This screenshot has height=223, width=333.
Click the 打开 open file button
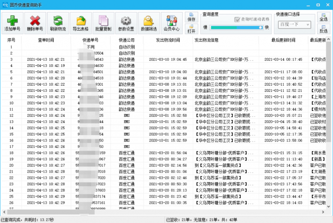[192, 29]
